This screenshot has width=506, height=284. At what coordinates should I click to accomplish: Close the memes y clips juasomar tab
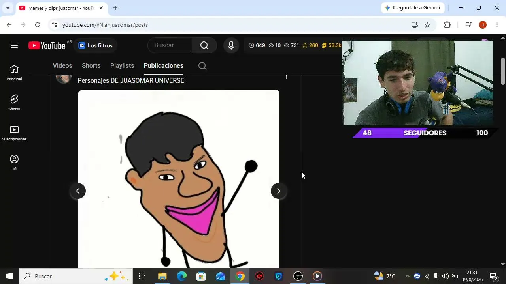101,8
